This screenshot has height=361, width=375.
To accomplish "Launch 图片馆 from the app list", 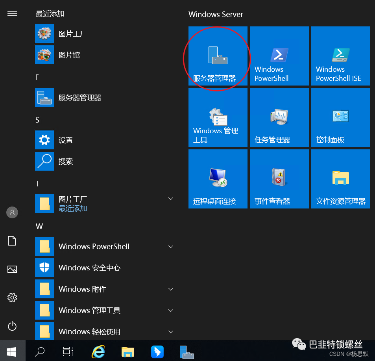I will (x=105, y=55).
